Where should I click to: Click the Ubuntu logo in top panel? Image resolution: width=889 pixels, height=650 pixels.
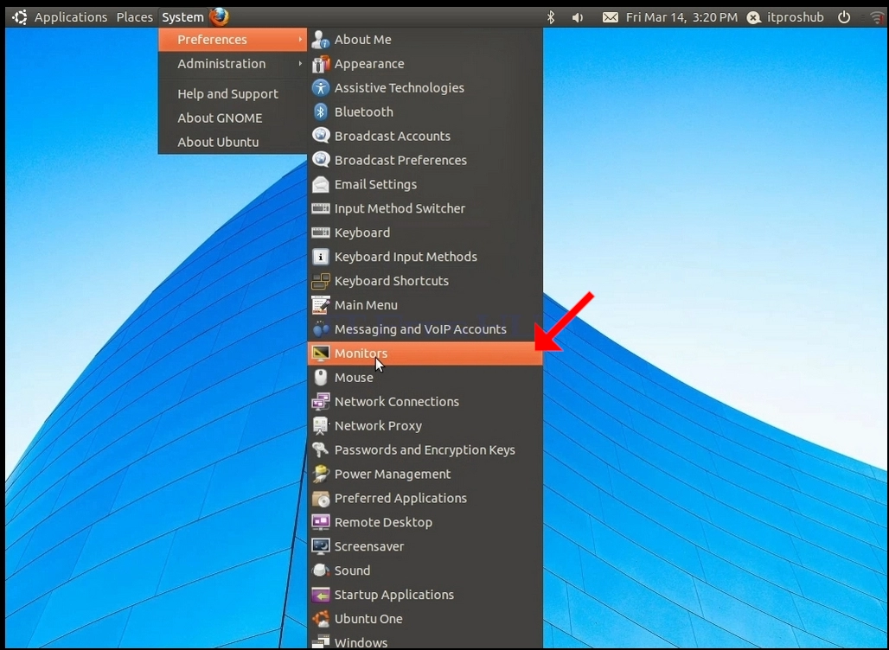pos(20,17)
